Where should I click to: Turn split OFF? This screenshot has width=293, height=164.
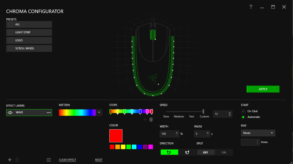pos(205,152)
